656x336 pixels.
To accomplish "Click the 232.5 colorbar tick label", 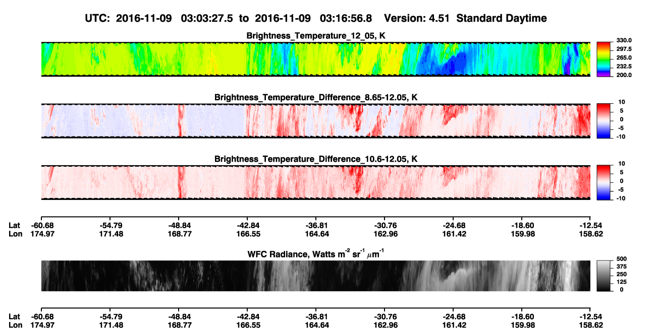I will pos(623,66).
